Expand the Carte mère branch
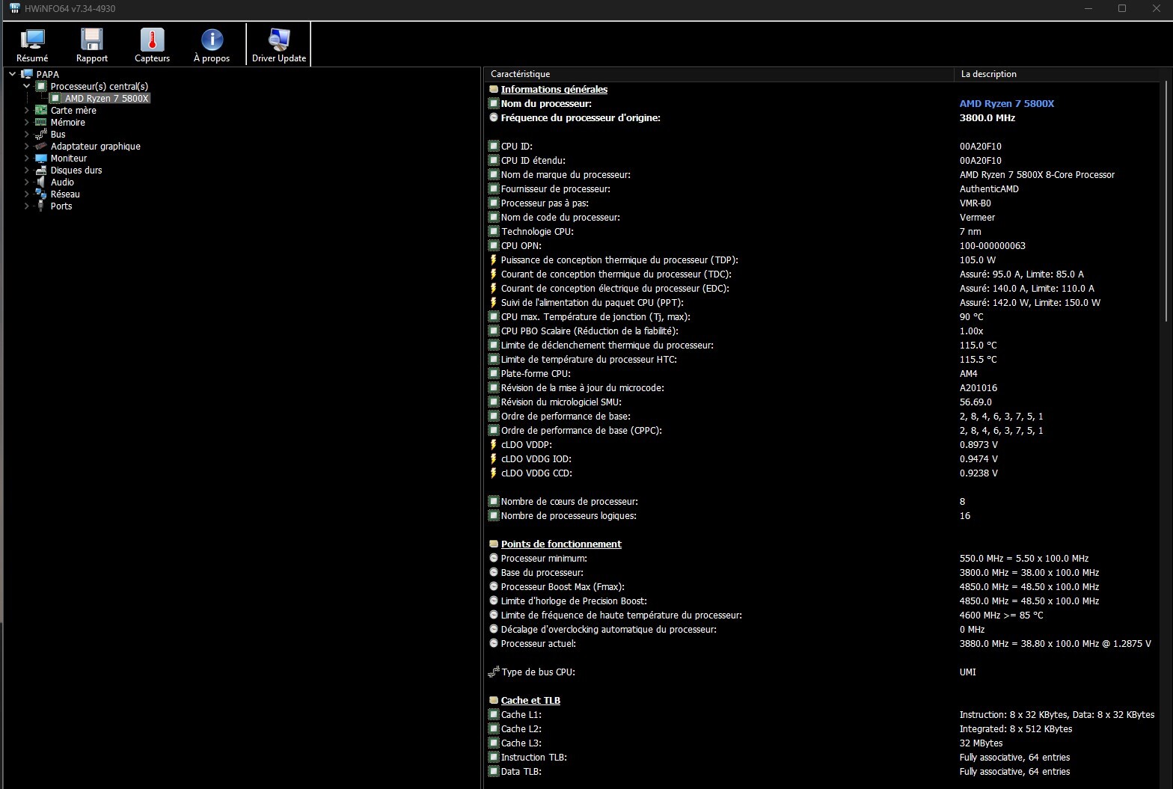Viewport: 1173px width, 789px height. point(27,110)
